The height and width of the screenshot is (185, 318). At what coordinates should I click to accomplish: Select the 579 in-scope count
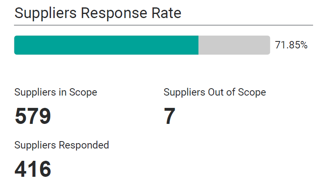(x=32, y=116)
